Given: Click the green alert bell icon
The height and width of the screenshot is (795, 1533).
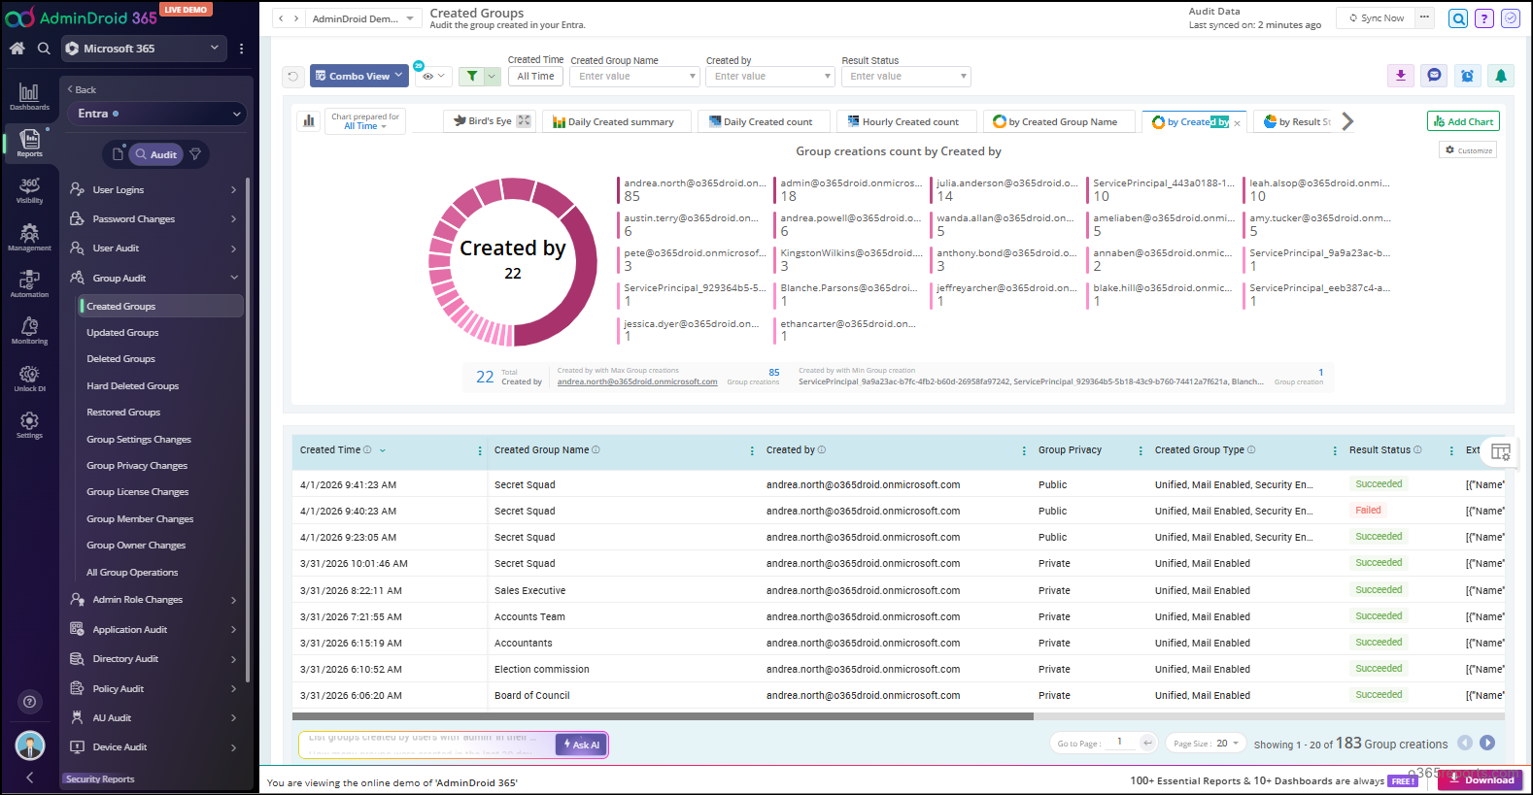Looking at the screenshot, I should pos(1501,76).
